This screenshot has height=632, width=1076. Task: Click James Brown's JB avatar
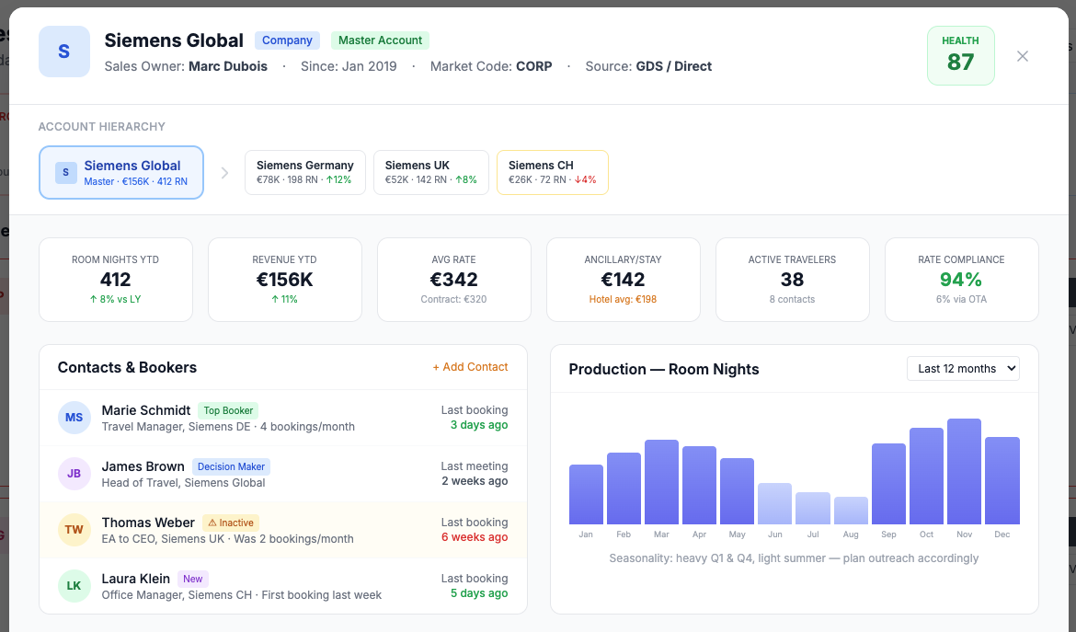pos(74,474)
